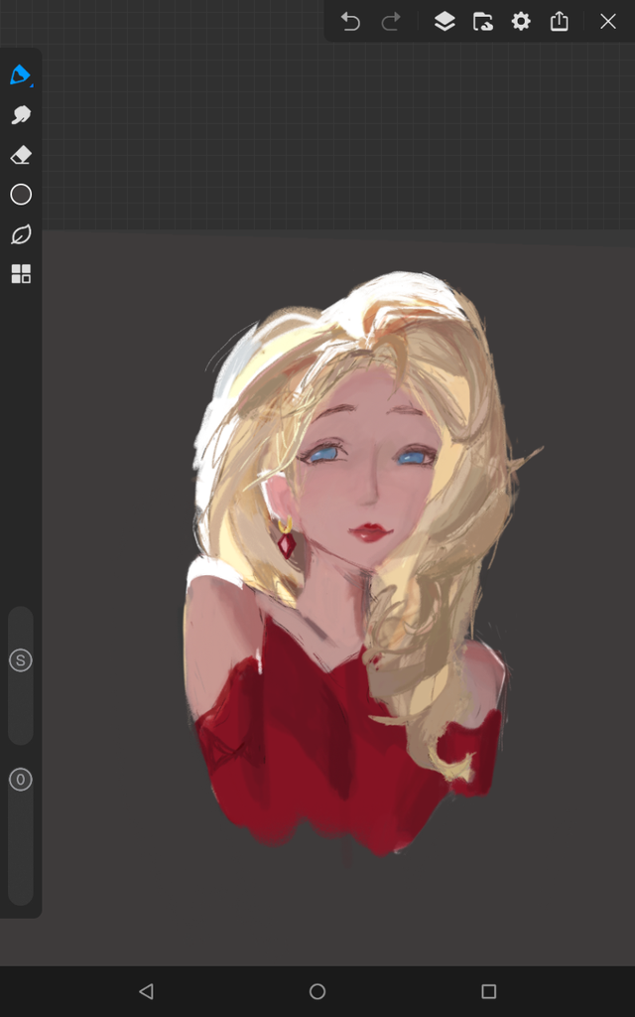Open settings with the gear icon
The width and height of the screenshot is (635, 1017).
(x=521, y=22)
